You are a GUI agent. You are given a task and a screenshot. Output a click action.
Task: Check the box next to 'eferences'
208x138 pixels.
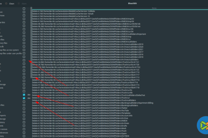pos(24,132)
